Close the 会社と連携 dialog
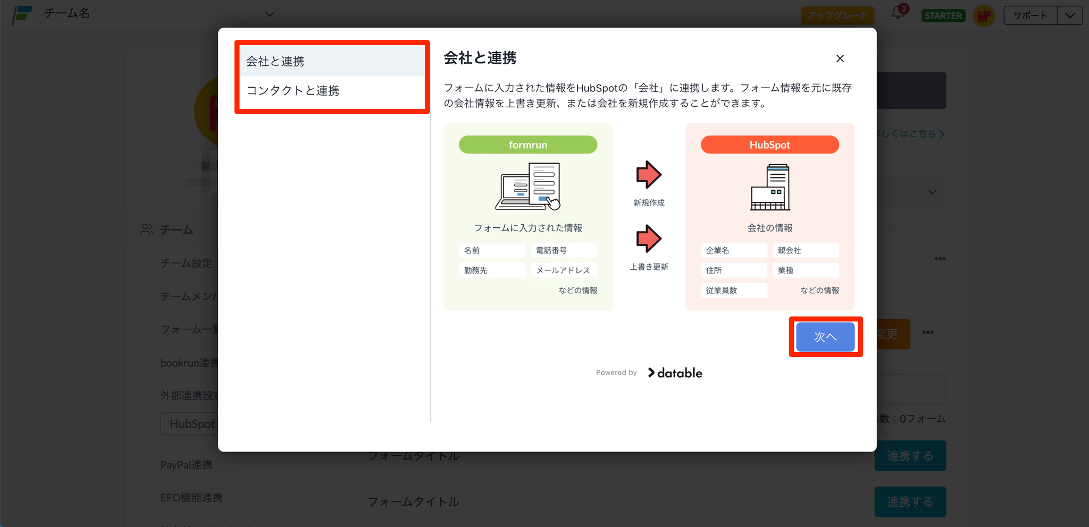The height and width of the screenshot is (527, 1089). point(840,58)
